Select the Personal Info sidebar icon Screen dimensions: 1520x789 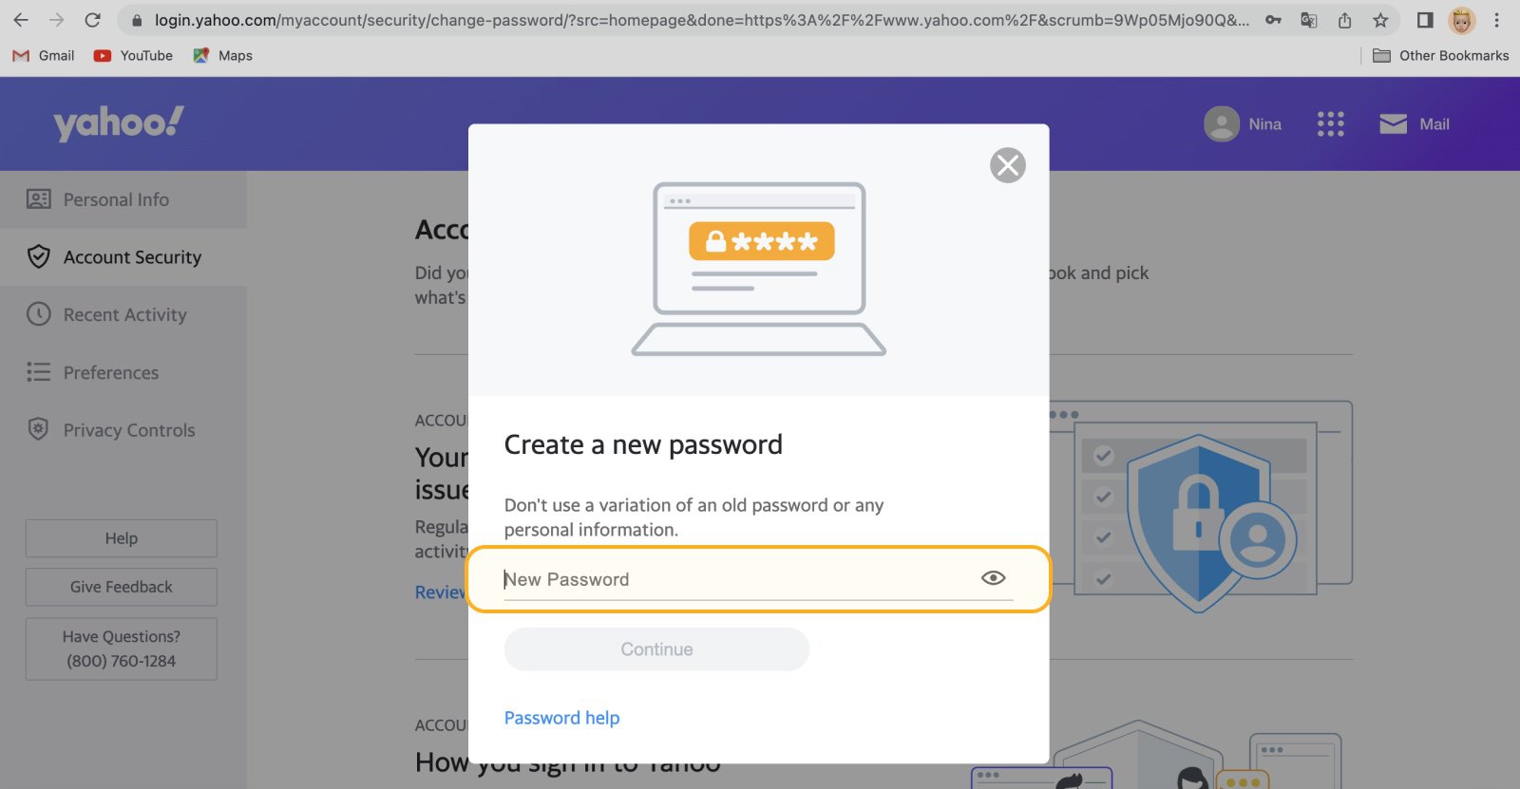click(37, 199)
